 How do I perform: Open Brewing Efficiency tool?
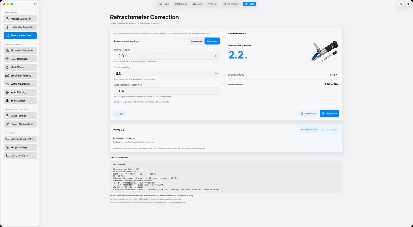pyautogui.click(x=20, y=75)
